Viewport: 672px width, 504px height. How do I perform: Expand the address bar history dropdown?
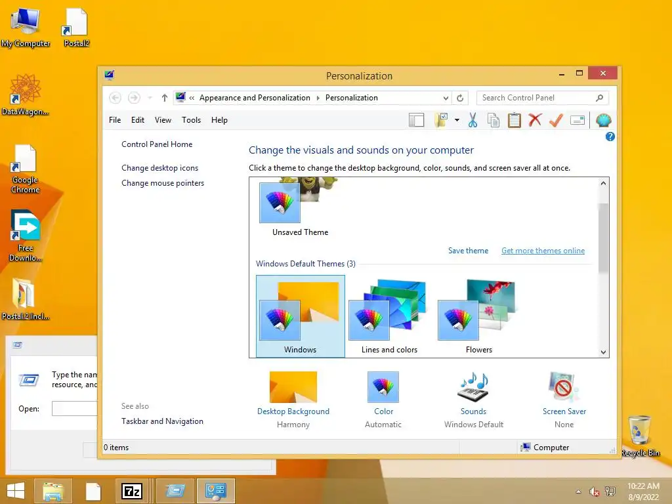446,98
